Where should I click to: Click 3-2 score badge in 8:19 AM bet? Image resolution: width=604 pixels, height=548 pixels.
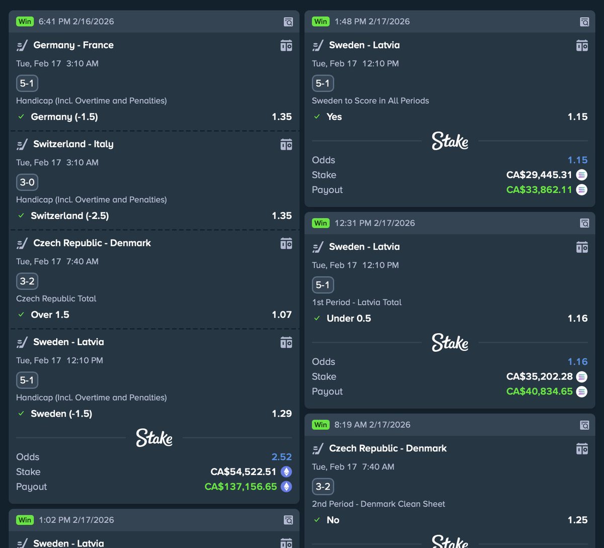(323, 487)
